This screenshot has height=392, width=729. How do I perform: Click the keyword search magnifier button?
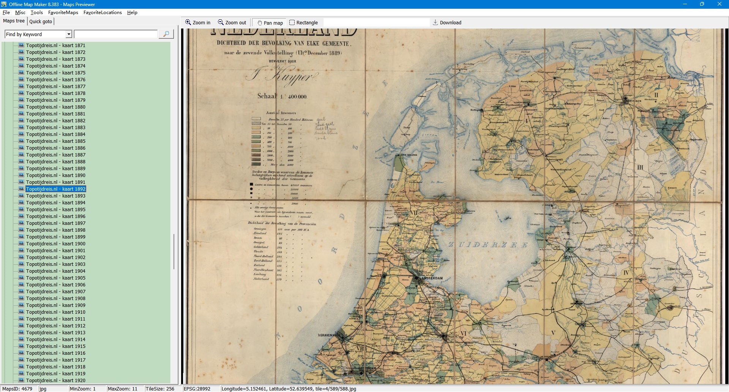tap(166, 34)
